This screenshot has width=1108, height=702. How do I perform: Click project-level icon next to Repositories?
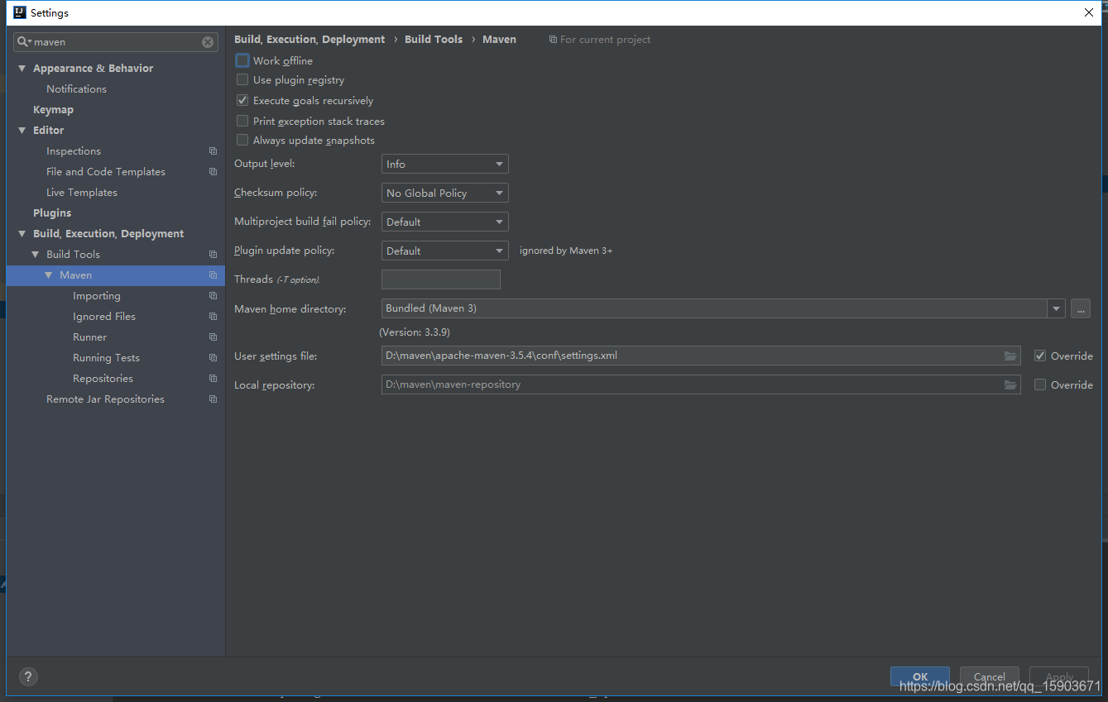tap(213, 379)
